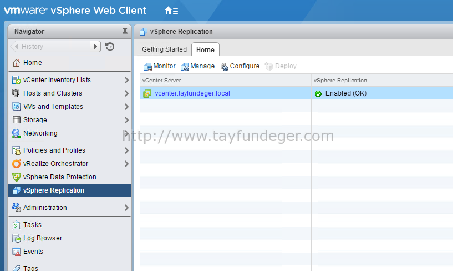Click the Manage button label
This screenshot has height=271, width=453.
click(202, 66)
